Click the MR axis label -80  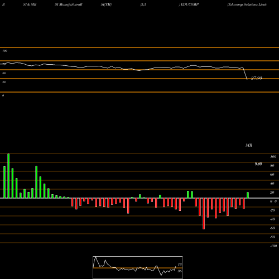click(x=272, y=237)
